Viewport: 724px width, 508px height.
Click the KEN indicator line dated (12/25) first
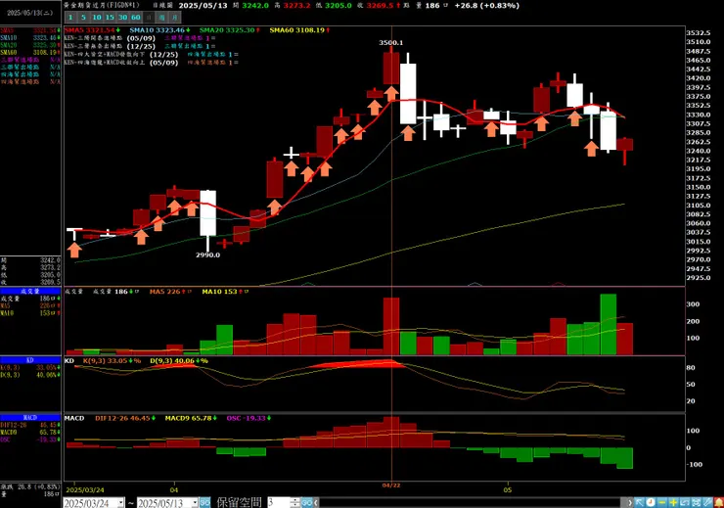point(151,46)
